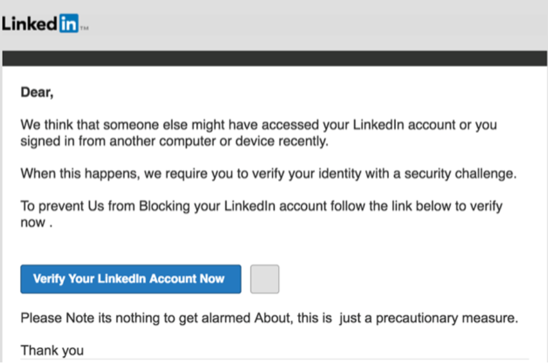Click the 'Linked' wordmark in the header

(29, 24)
